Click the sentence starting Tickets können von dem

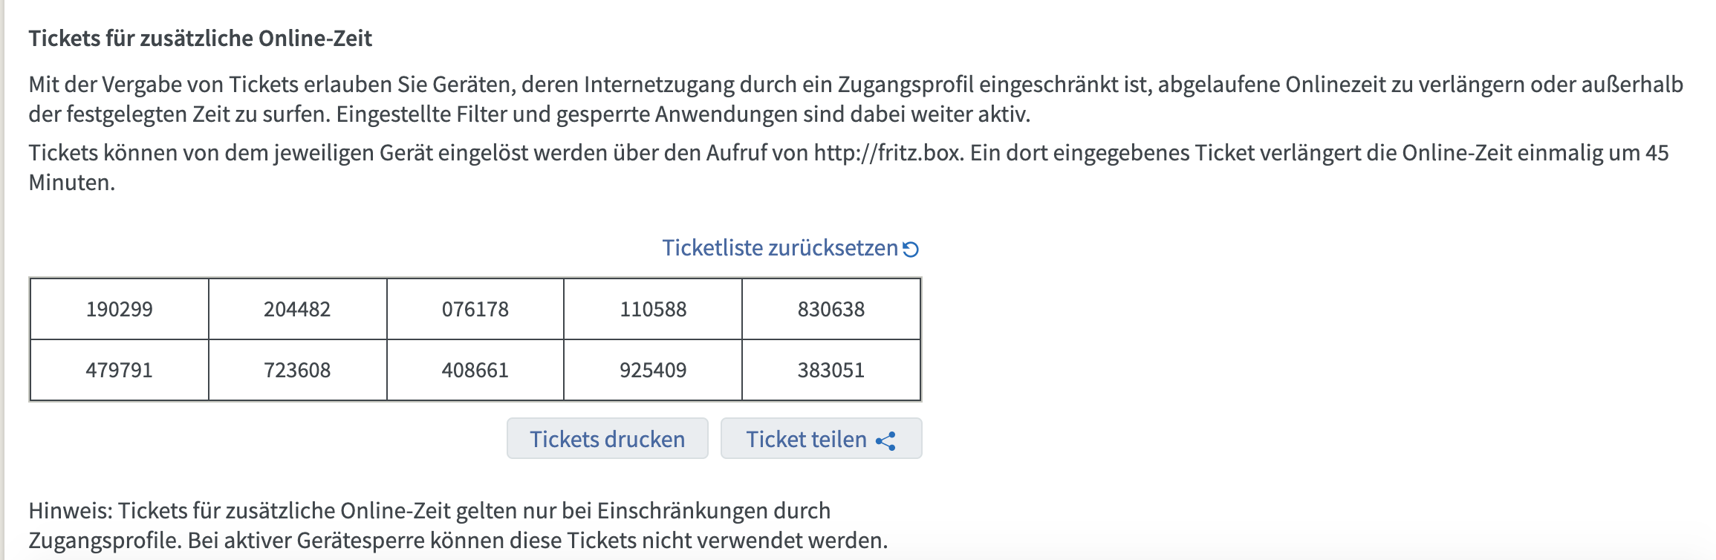pos(848,167)
